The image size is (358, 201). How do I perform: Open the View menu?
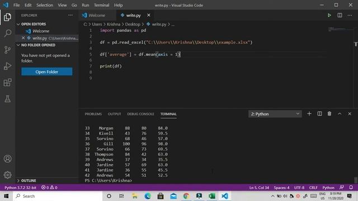[x=62, y=5]
